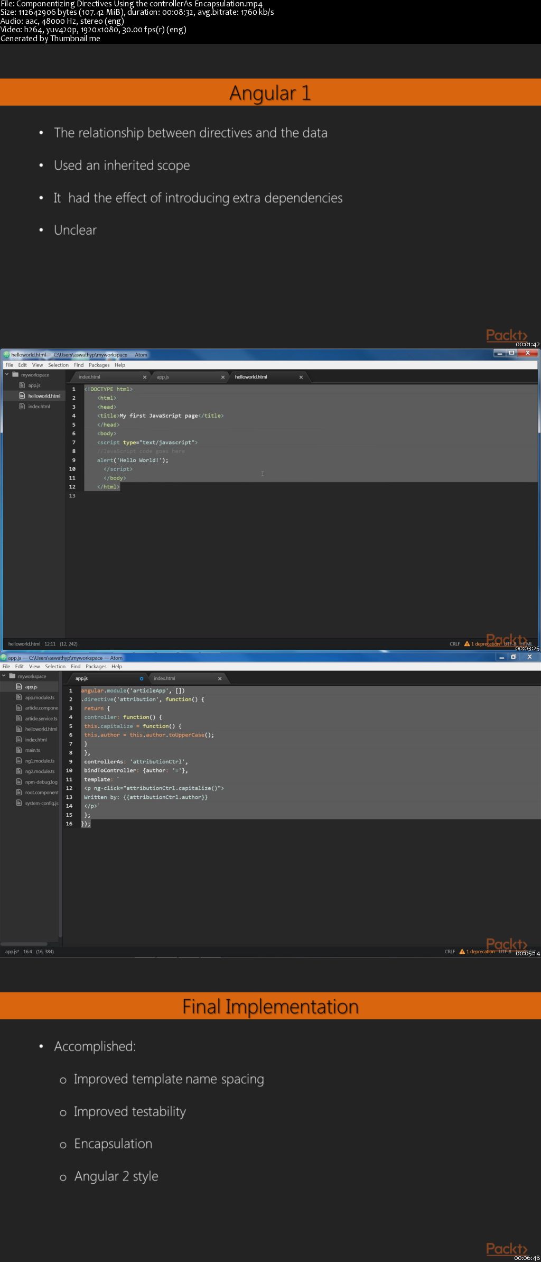Click horizontal scrollbar under app.js window tree
This screenshot has height=1262, width=541.
(x=24, y=943)
